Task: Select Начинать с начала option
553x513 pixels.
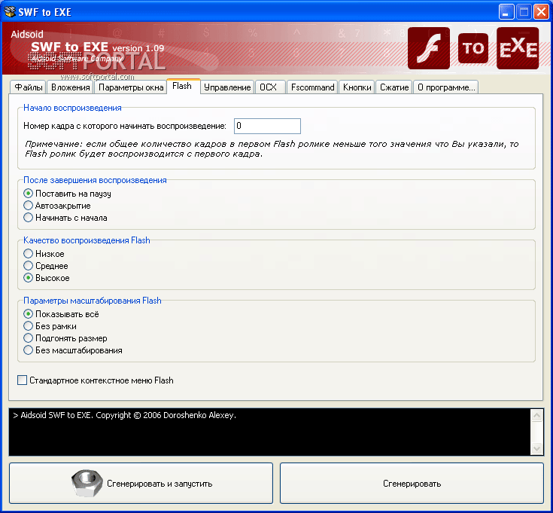Action: click(x=65, y=218)
